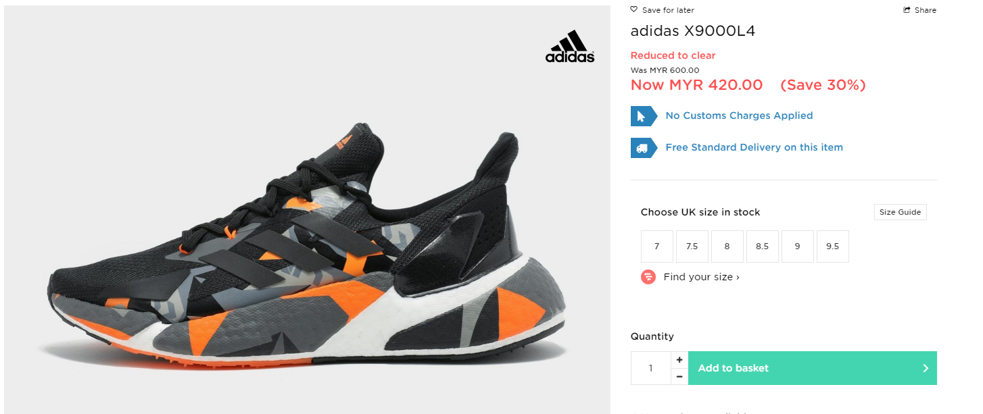Screen dimensions: 983x414
Task: Click the red Find your size icon
Action: (x=648, y=277)
